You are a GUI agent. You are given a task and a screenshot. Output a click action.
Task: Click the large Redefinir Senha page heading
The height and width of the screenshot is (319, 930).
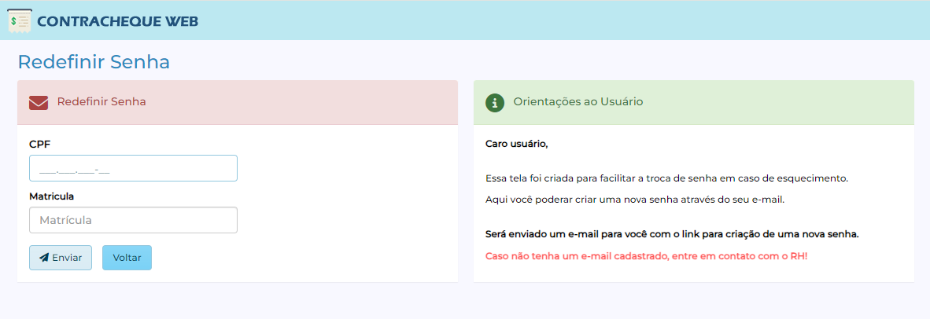pyautogui.click(x=94, y=62)
